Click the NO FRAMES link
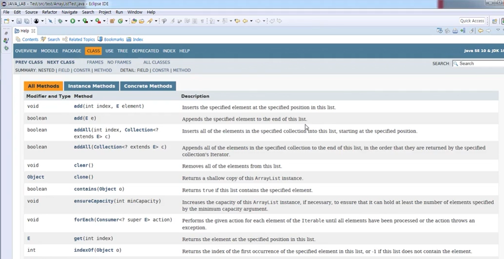The height and width of the screenshot is (259, 504). pyautogui.click(x=119, y=62)
